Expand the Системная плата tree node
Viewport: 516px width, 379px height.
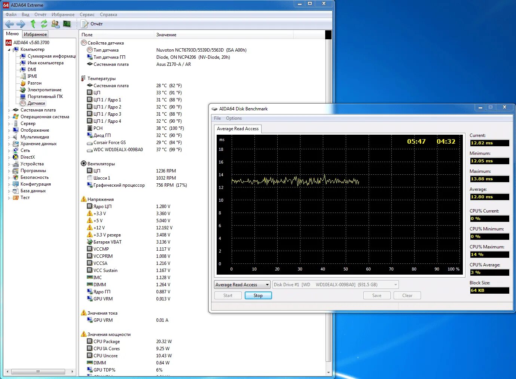click(x=9, y=110)
